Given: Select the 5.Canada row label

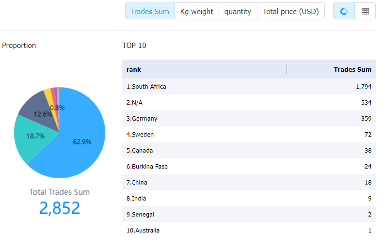Looking at the screenshot, I should point(140,150).
